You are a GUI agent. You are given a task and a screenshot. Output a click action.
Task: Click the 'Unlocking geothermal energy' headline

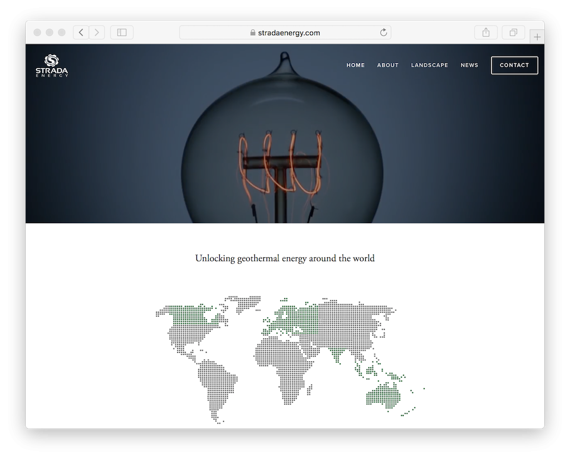pyautogui.click(x=285, y=258)
